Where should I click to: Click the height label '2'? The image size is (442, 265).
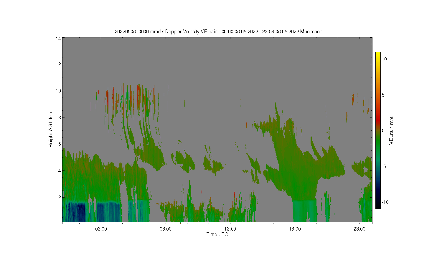(x=60, y=197)
